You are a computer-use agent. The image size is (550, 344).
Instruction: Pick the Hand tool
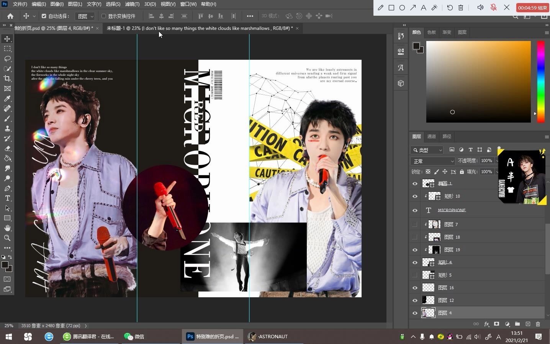coord(7,228)
